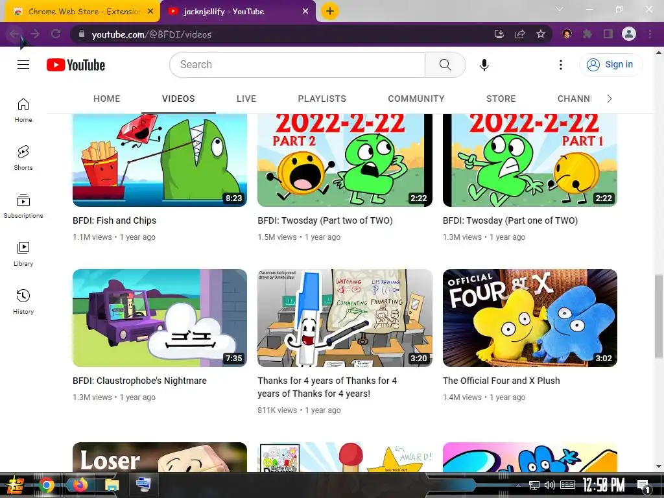Image resolution: width=664 pixels, height=498 pixels.
Task: Share this page from address bar
Action: [520, 34]
